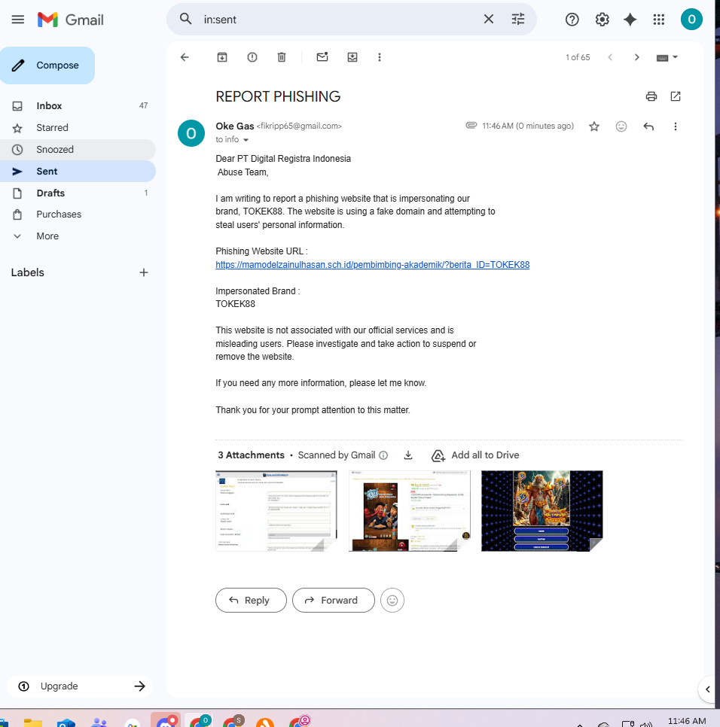Click the Gmail logo
The width and height of the screenshot is (720, 727).
coord(71,20)
